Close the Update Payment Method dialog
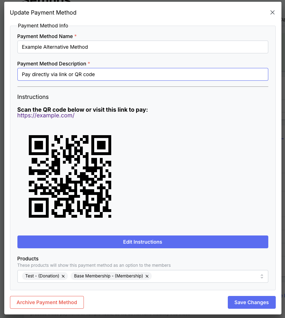The image size is (285, 318). [272, 12]
